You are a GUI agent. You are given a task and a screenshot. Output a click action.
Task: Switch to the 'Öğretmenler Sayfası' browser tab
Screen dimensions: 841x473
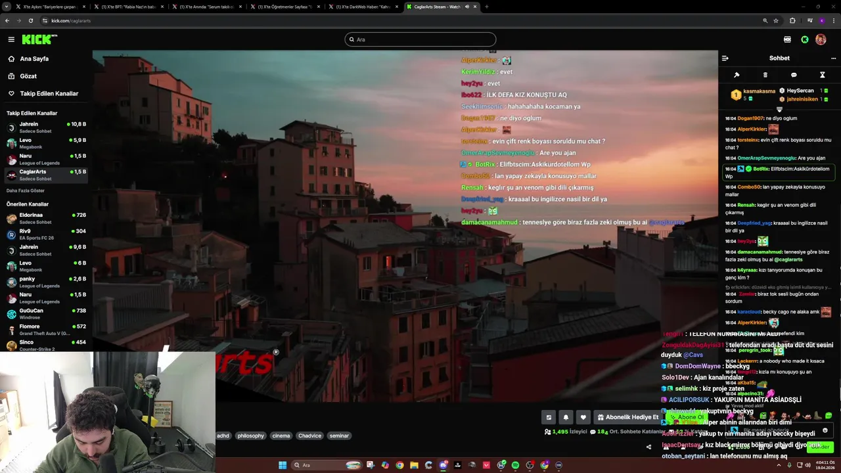coord(284,7)
